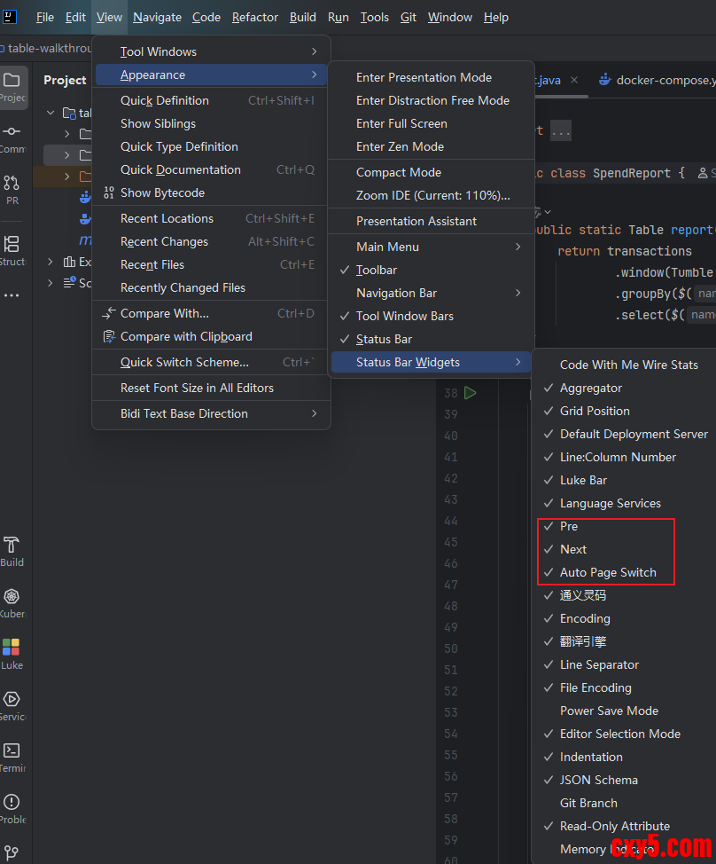Open the Refactor menu
The image size is (716, 864).
(x=254, y=17)
